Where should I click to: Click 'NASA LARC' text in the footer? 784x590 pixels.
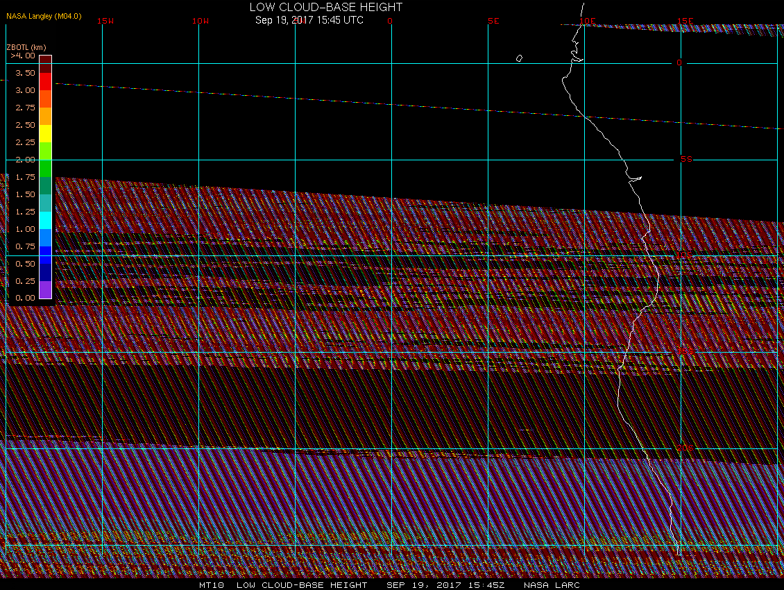(552, 585)
